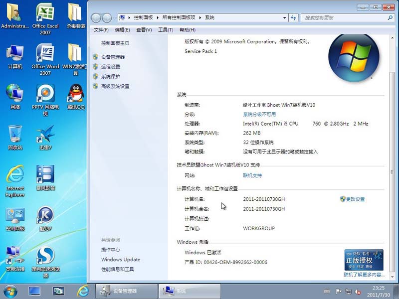
Task: Click the refresh button beside address bar
Action: pos(293,17)
